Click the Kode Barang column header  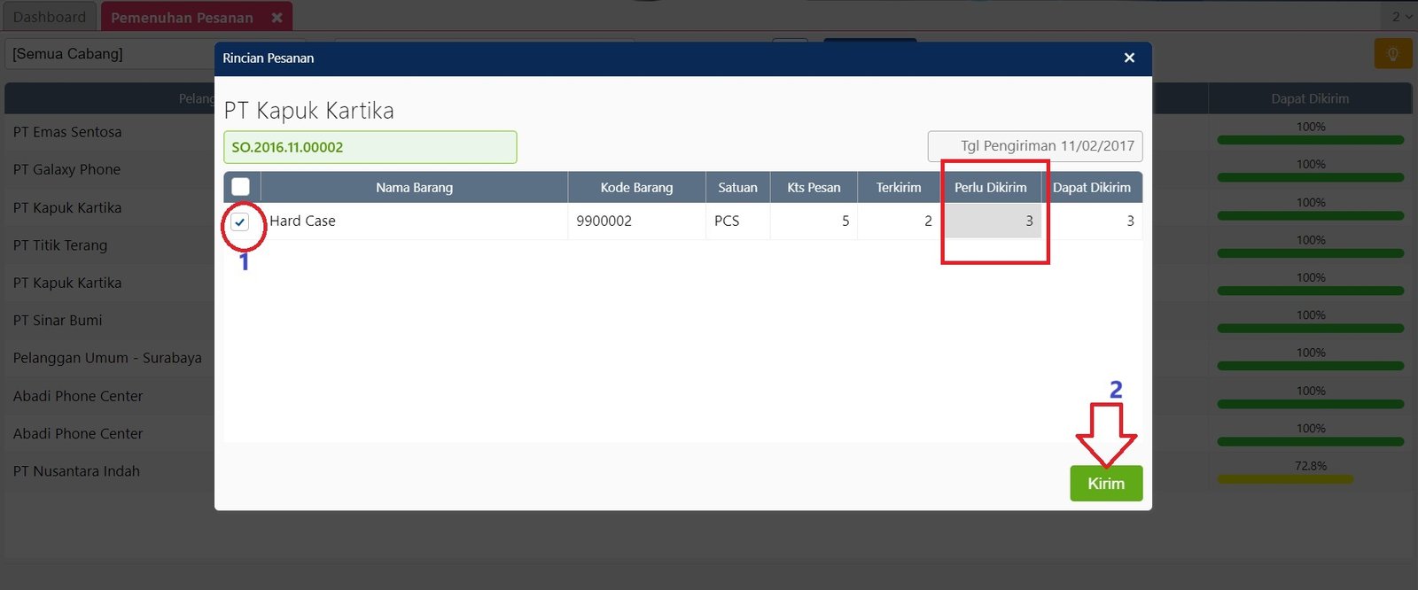636,188
